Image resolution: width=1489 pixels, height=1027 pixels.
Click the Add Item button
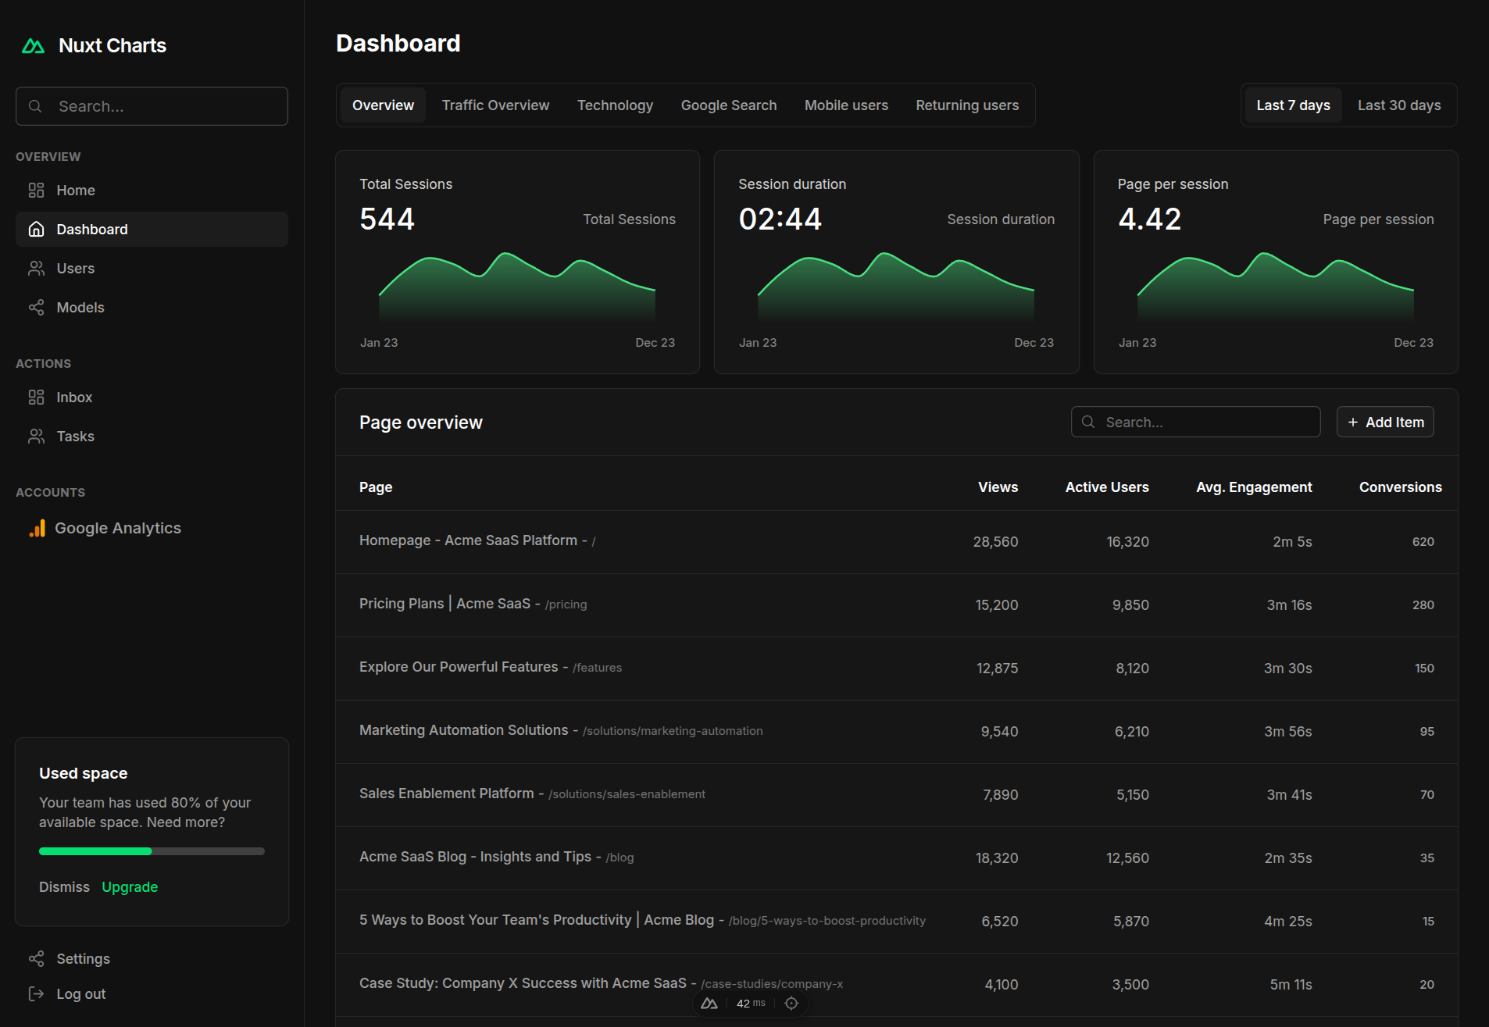1385,423
